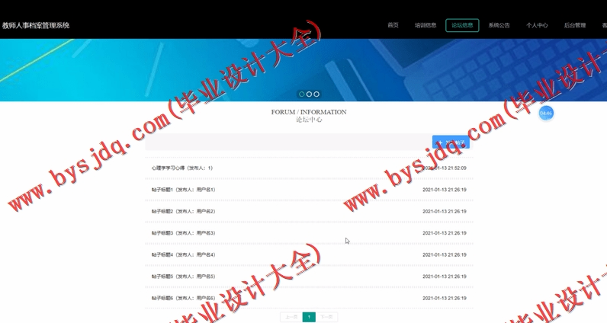This screenshot has height=323, width=607.
Task: Open the post 帖子标题2 by 用户名2
Action: click(183, 211)
